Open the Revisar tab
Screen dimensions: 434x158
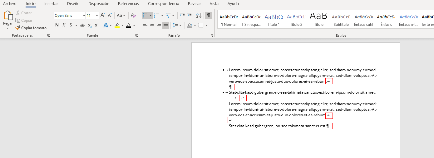pyautogui.click(x=195, y=4)
